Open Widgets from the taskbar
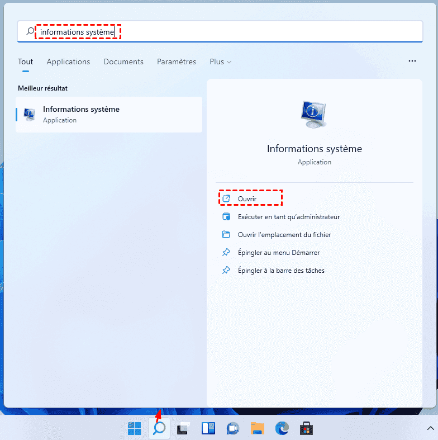The image size is (438, 440). click(x=208, y=428)
